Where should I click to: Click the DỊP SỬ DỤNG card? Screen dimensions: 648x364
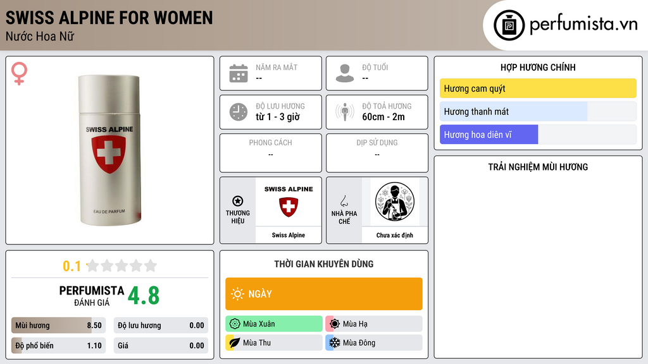tap(377, 153)
